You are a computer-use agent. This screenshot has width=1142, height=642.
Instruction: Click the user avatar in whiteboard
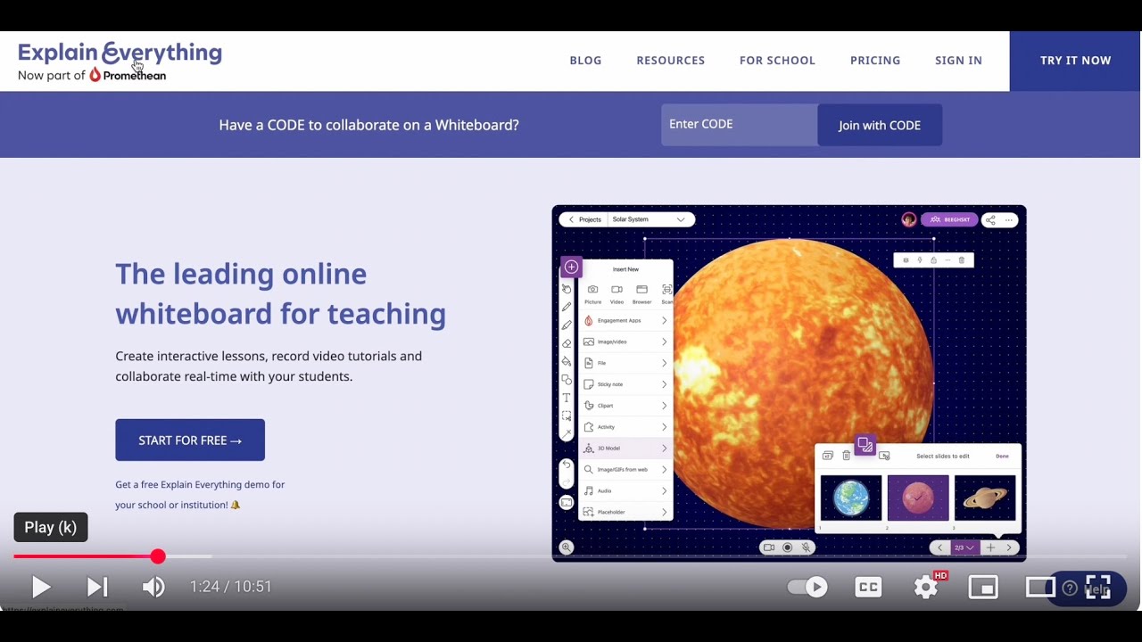908,220
